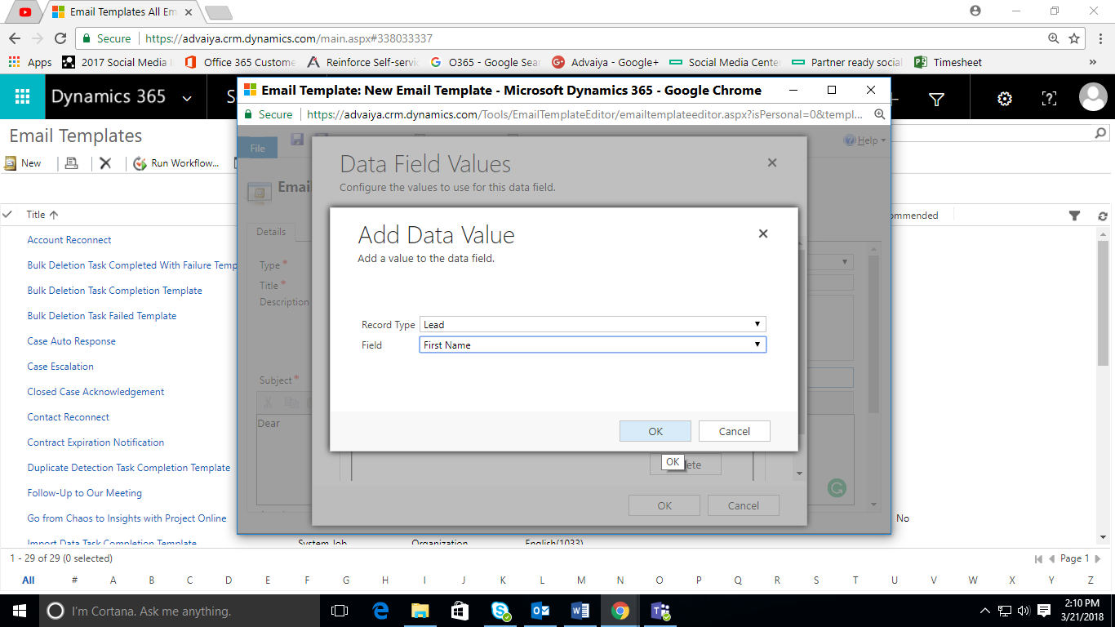Viewport: 1115px width, 627px height.
Task: Bookmark page with star icon
Action: (1074, 38)
